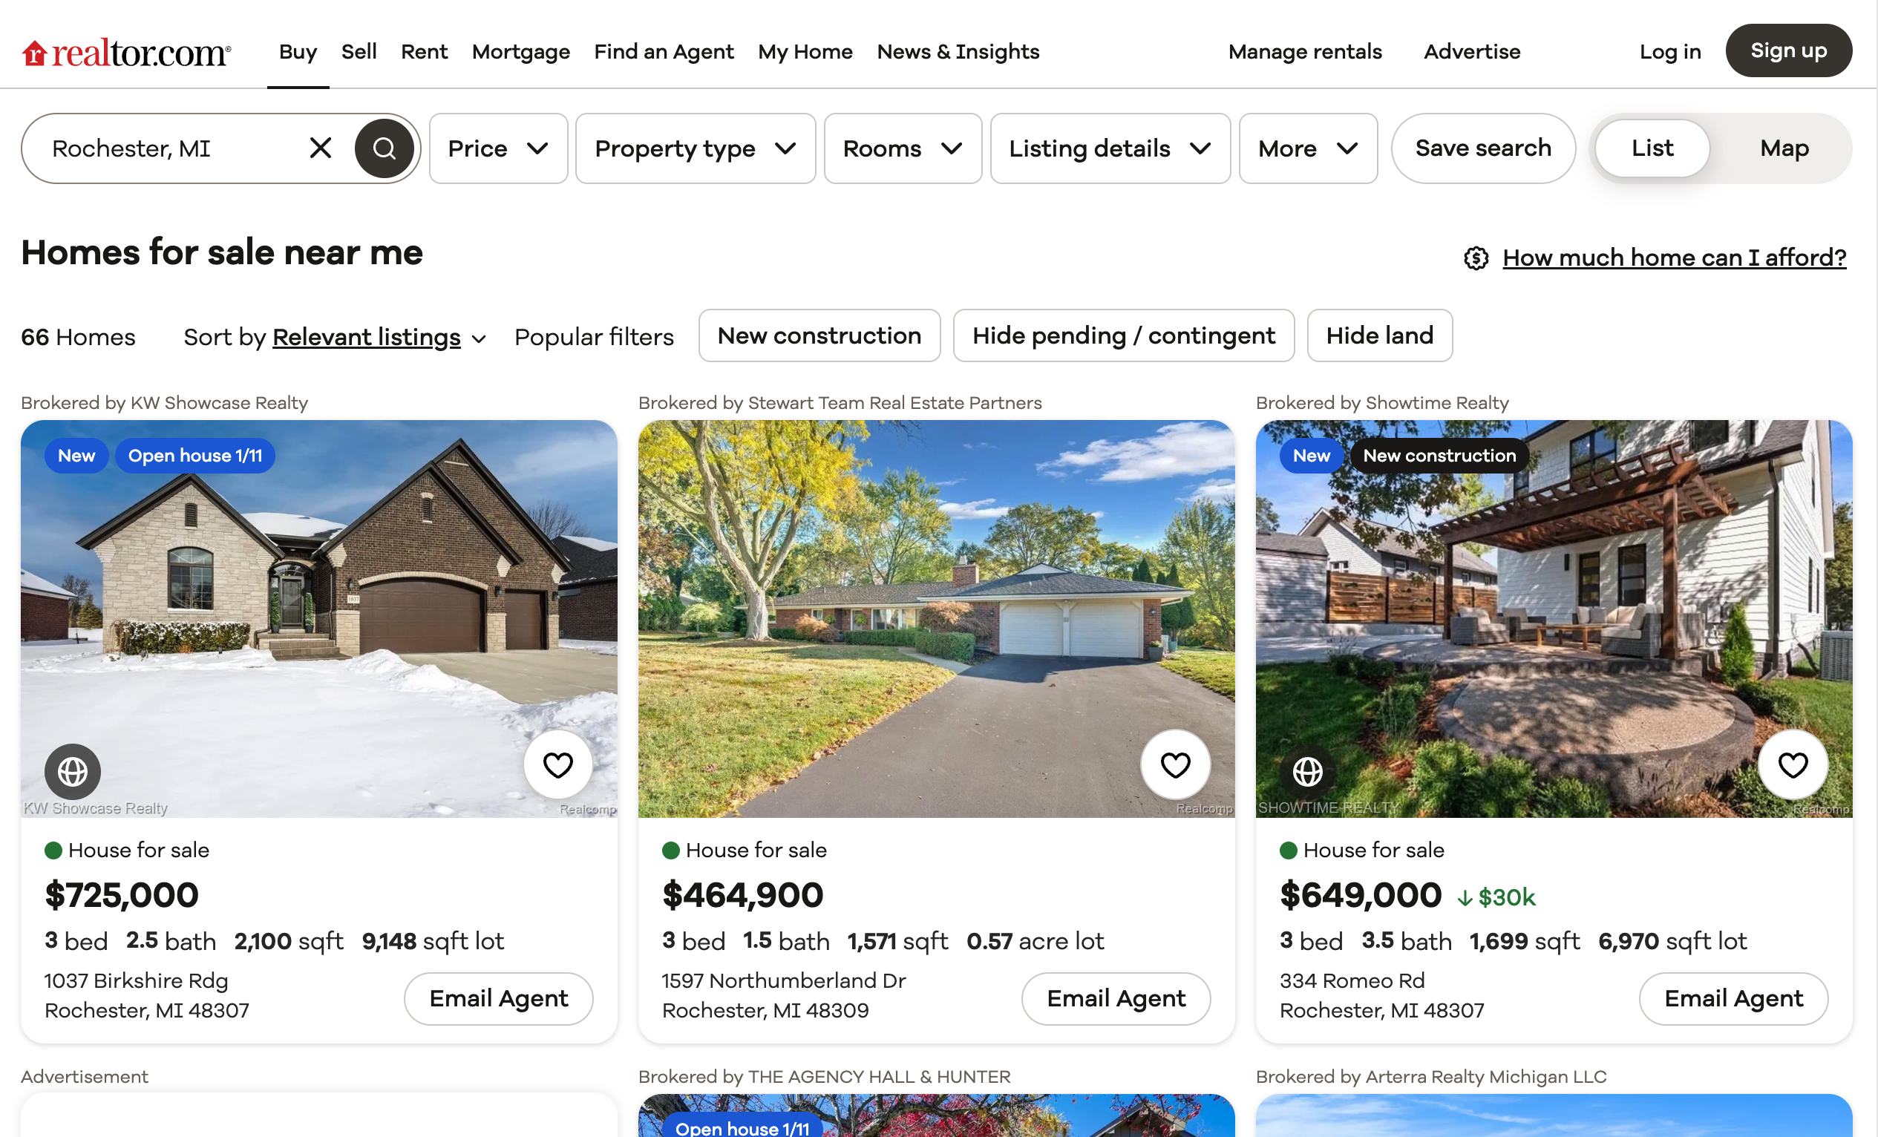
Task: Click the magnifying glass search button
Action: [385, 148]
